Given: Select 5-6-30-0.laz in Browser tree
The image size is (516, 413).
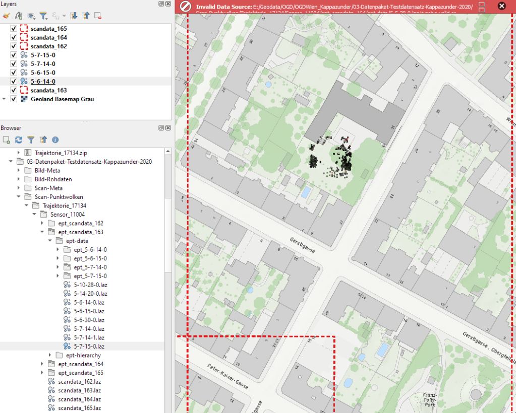Looking at the screenshot, I should [89, 320].
